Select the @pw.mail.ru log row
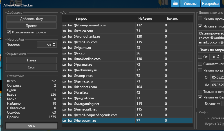The height and width of the screenshot is (131, 224). pos(127,65)
